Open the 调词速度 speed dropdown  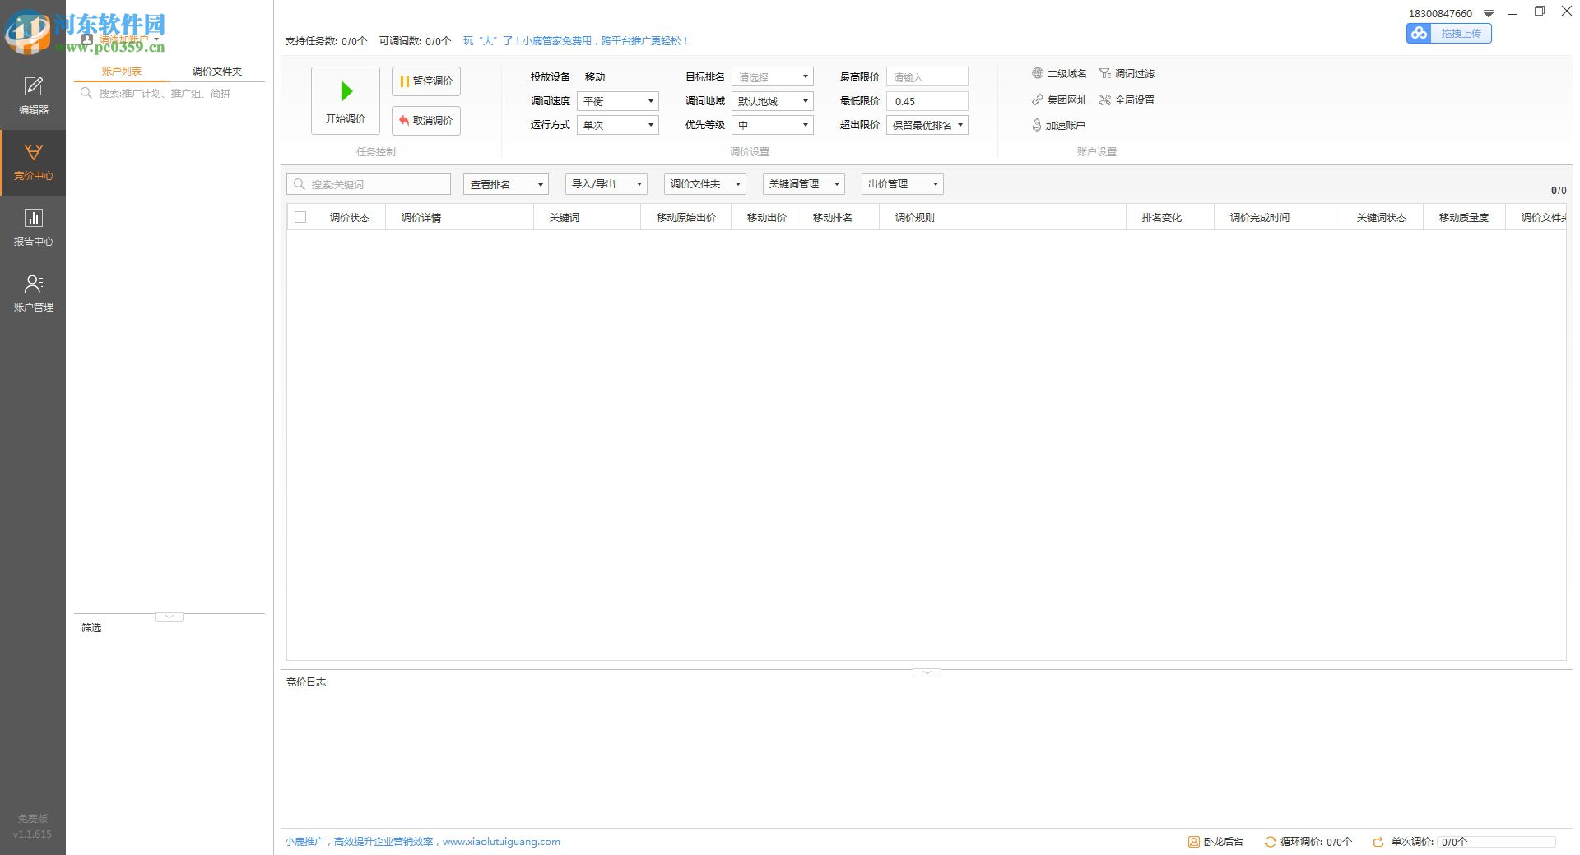[x=617, y=101]
